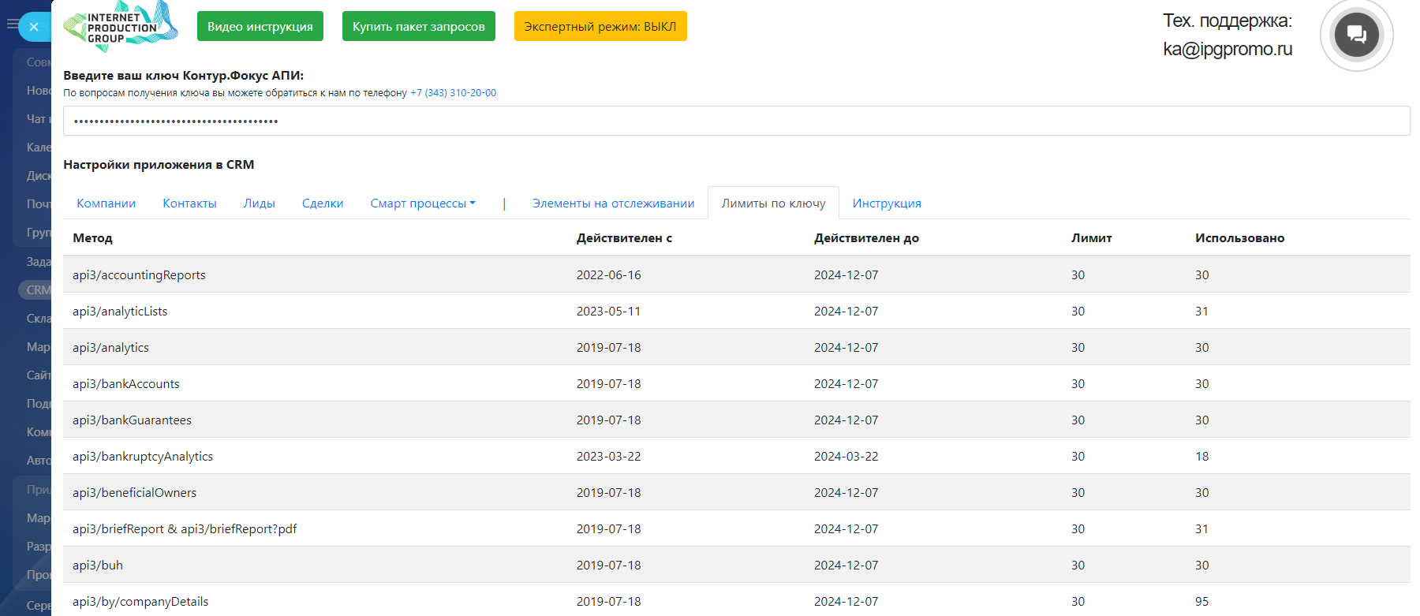The height and width of the screenshot is (616, 1420).
Task: Click the Internet Production Group logo
Action: click(121, 27)
